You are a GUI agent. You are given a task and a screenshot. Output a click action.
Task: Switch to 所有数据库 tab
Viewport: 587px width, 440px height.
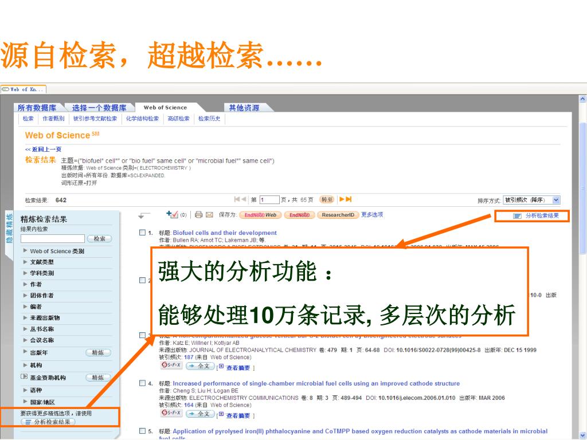(x=37, y=108)
